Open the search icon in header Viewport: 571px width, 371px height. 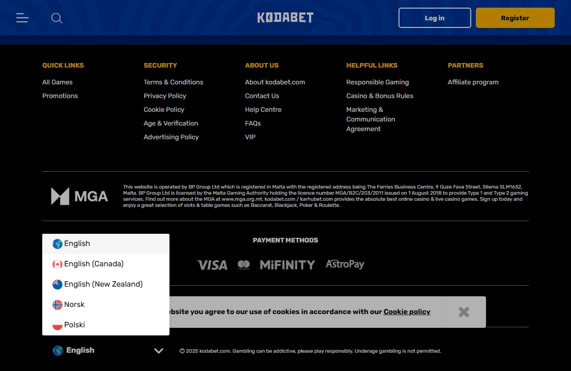(57, 18)
